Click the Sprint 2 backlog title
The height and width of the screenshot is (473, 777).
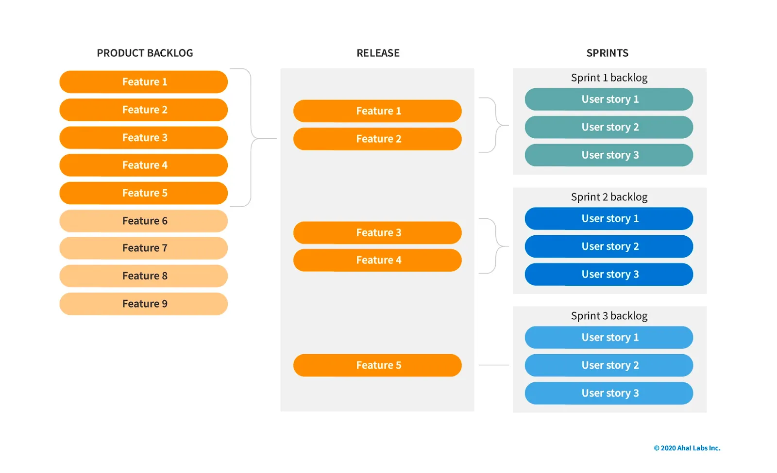coord(609,197)
